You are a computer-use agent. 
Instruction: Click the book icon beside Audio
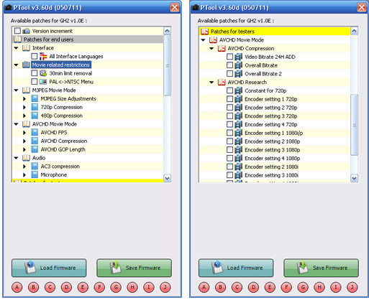26,158
